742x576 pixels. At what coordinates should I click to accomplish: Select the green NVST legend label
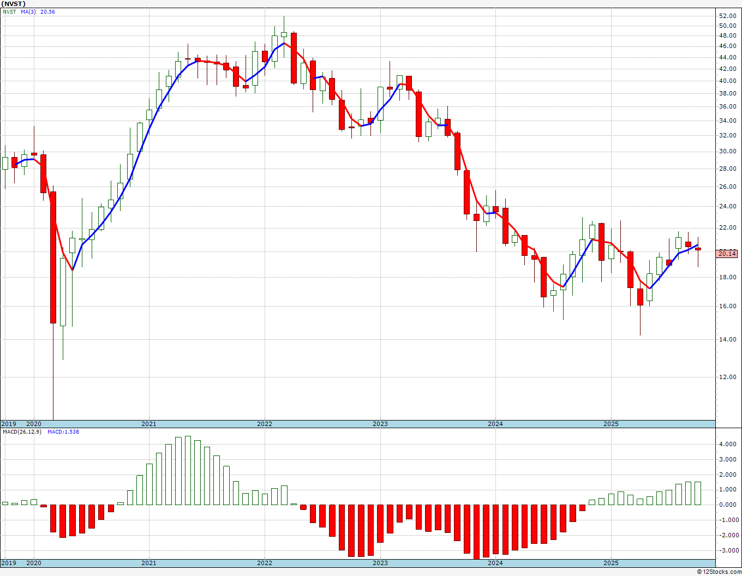click(9, 11)
